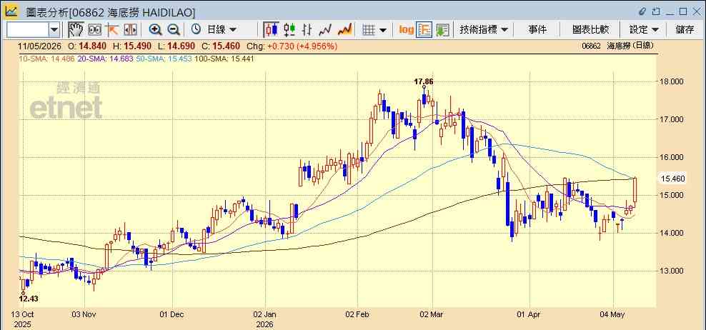Click the 13.000 price axis label
Image resolution: width=706 pixels, height=330 pixels.
(x=672, y=271)
